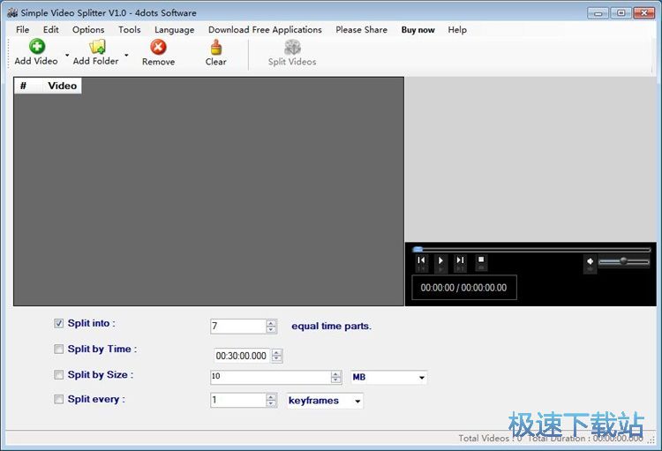Tick the Split every checkbox
This screenshot has width=662, height=451.
tap(59, 400)
